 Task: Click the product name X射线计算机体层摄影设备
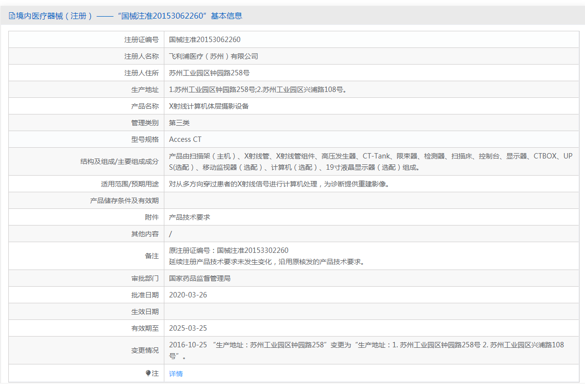click(209, 106)
